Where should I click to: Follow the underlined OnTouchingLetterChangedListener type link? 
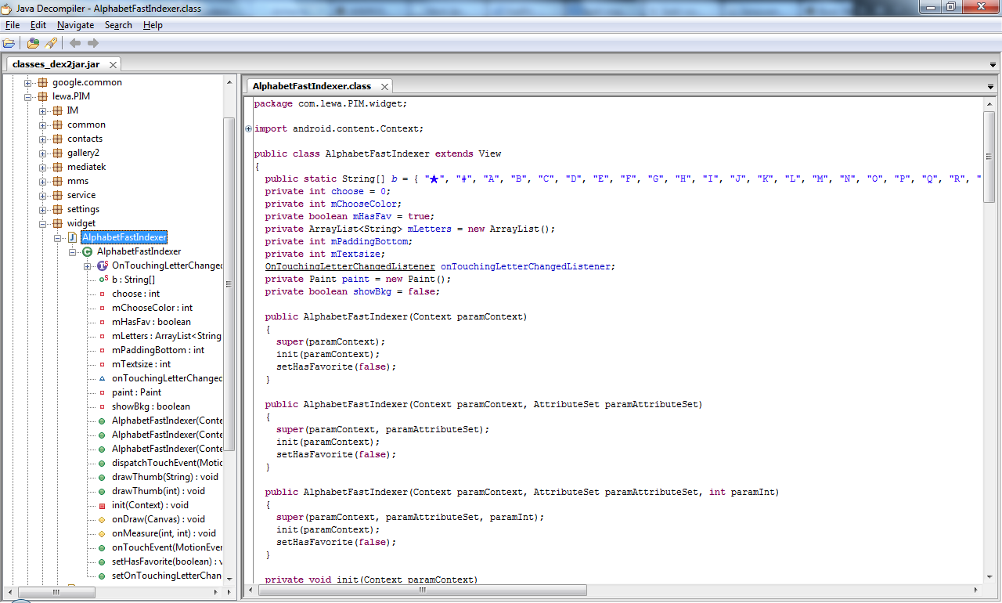coord(350,266)
